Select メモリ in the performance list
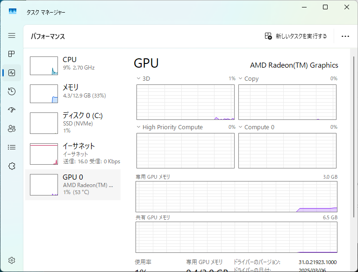The height and width of the screenshot is (272, 358). coord(73,93)
